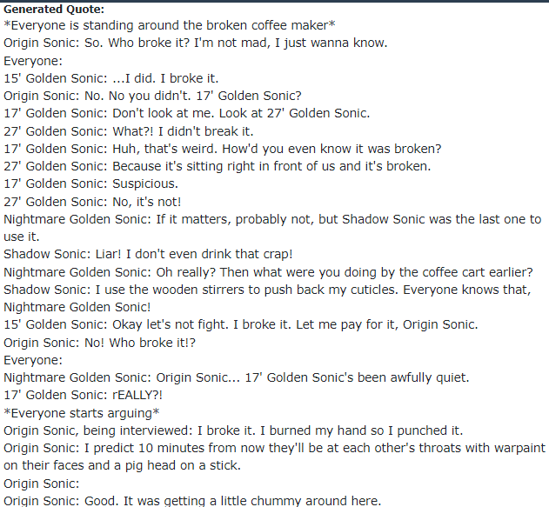Click the wooden stirrers and cuticles line
The width and height of the screenshot is (549, 507).
[267, 298]
